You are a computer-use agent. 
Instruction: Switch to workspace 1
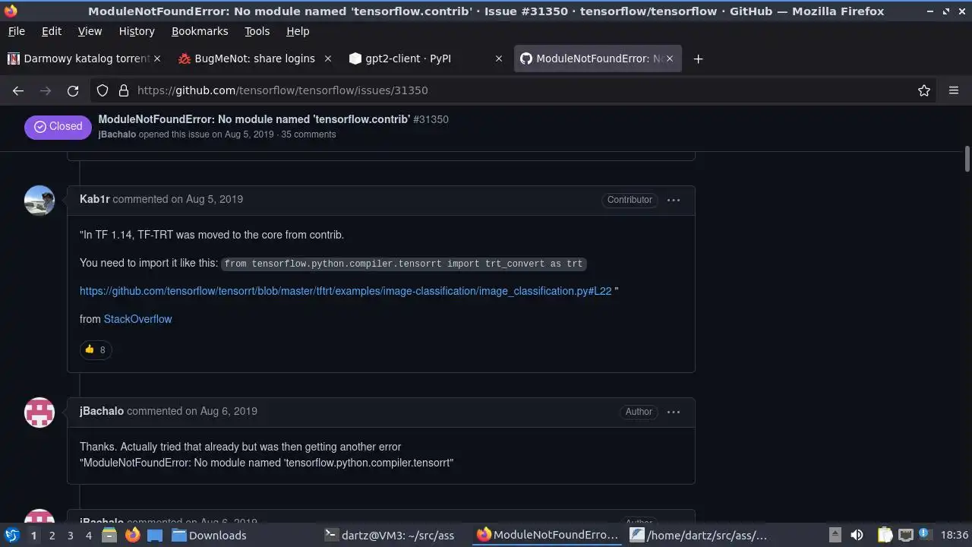click(33, 536)
